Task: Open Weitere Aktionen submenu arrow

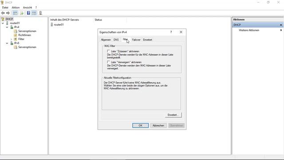Action: [x=281, y=30]
